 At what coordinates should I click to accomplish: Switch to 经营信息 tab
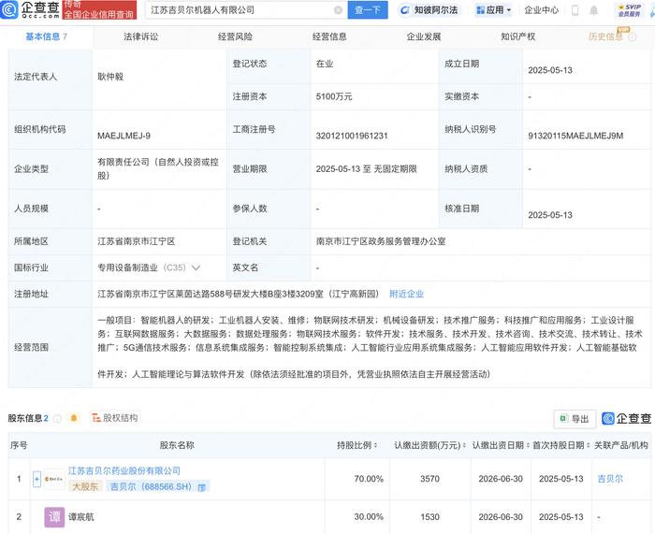pos(329,36)
